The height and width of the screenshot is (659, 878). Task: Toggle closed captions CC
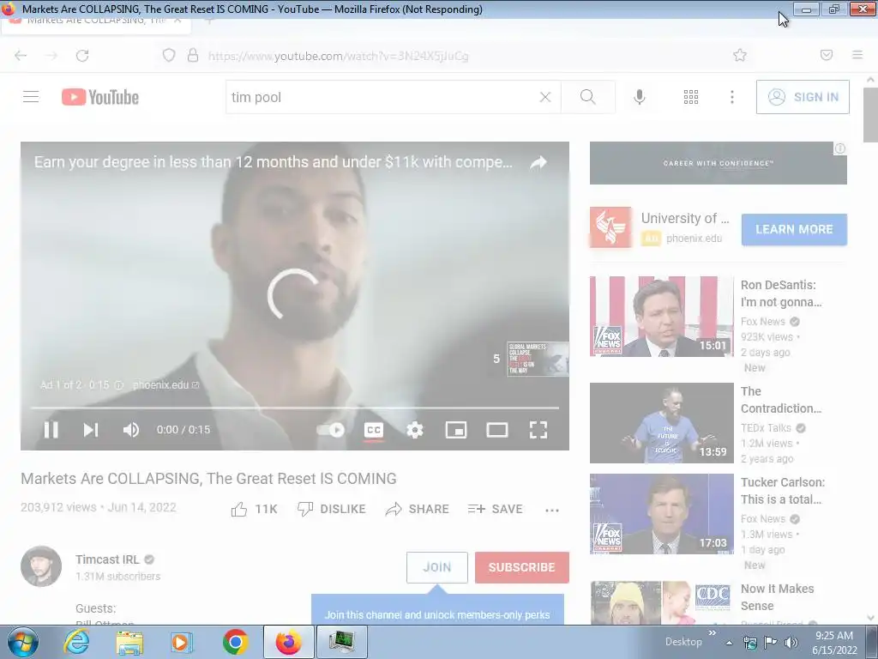point(374,431)
